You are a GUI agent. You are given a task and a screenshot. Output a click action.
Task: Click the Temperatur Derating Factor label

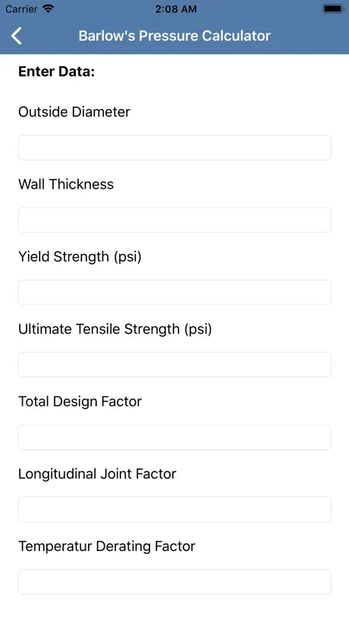tap(106, 546)
